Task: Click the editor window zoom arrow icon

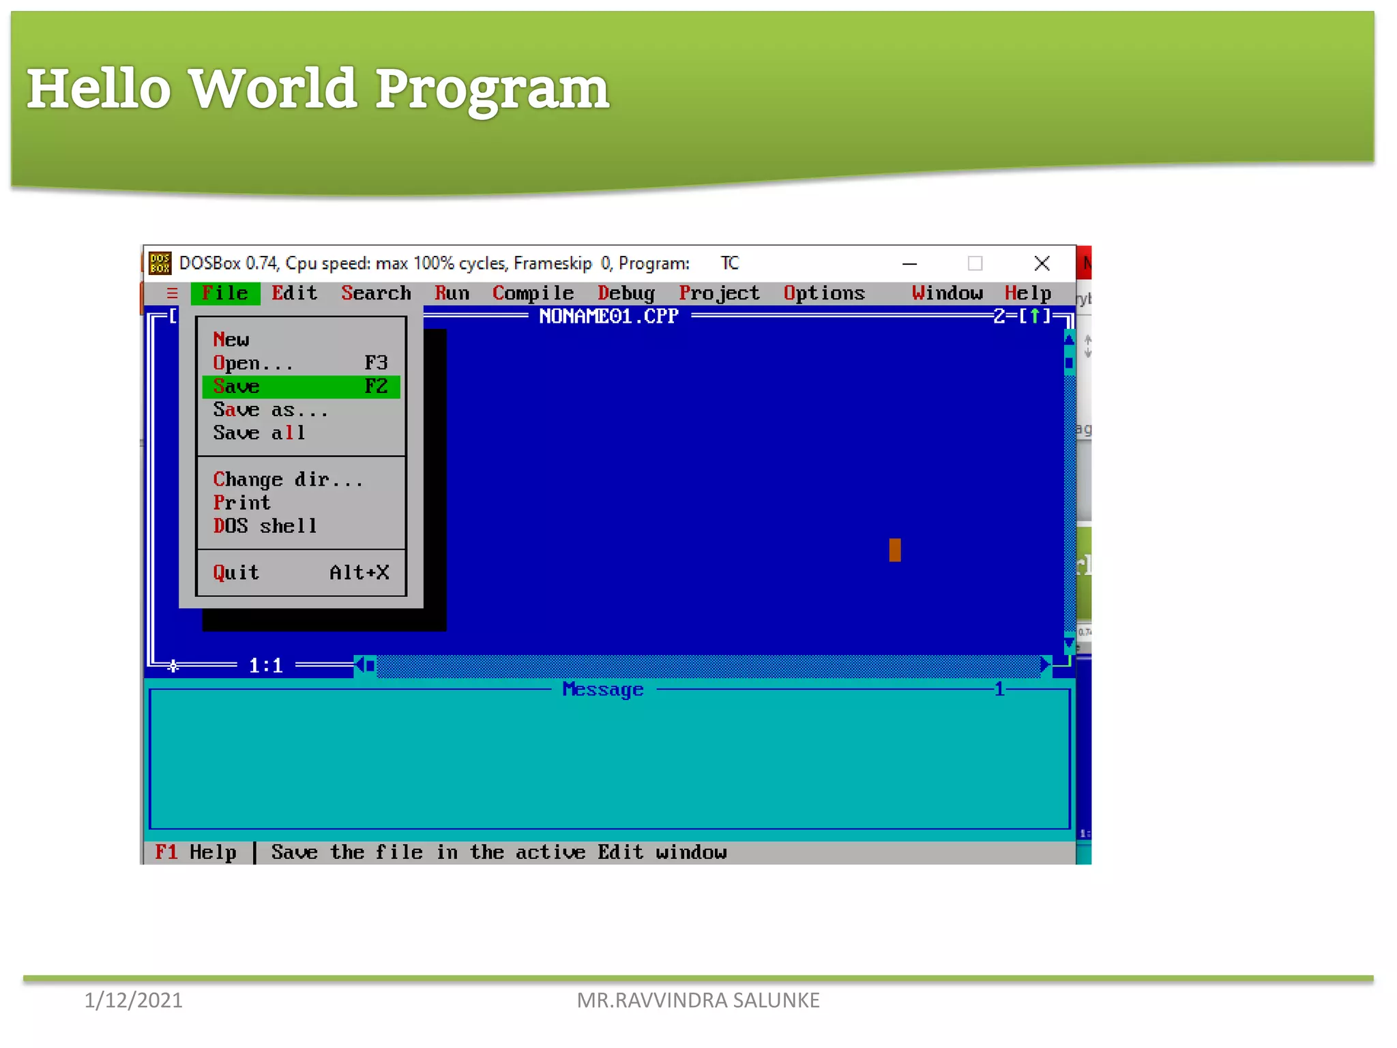Action: (x=1035, y=316)
